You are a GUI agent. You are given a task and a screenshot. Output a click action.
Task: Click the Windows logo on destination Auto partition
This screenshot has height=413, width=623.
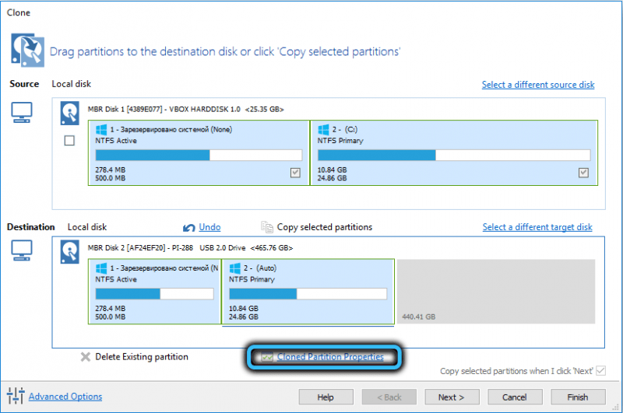235,268
